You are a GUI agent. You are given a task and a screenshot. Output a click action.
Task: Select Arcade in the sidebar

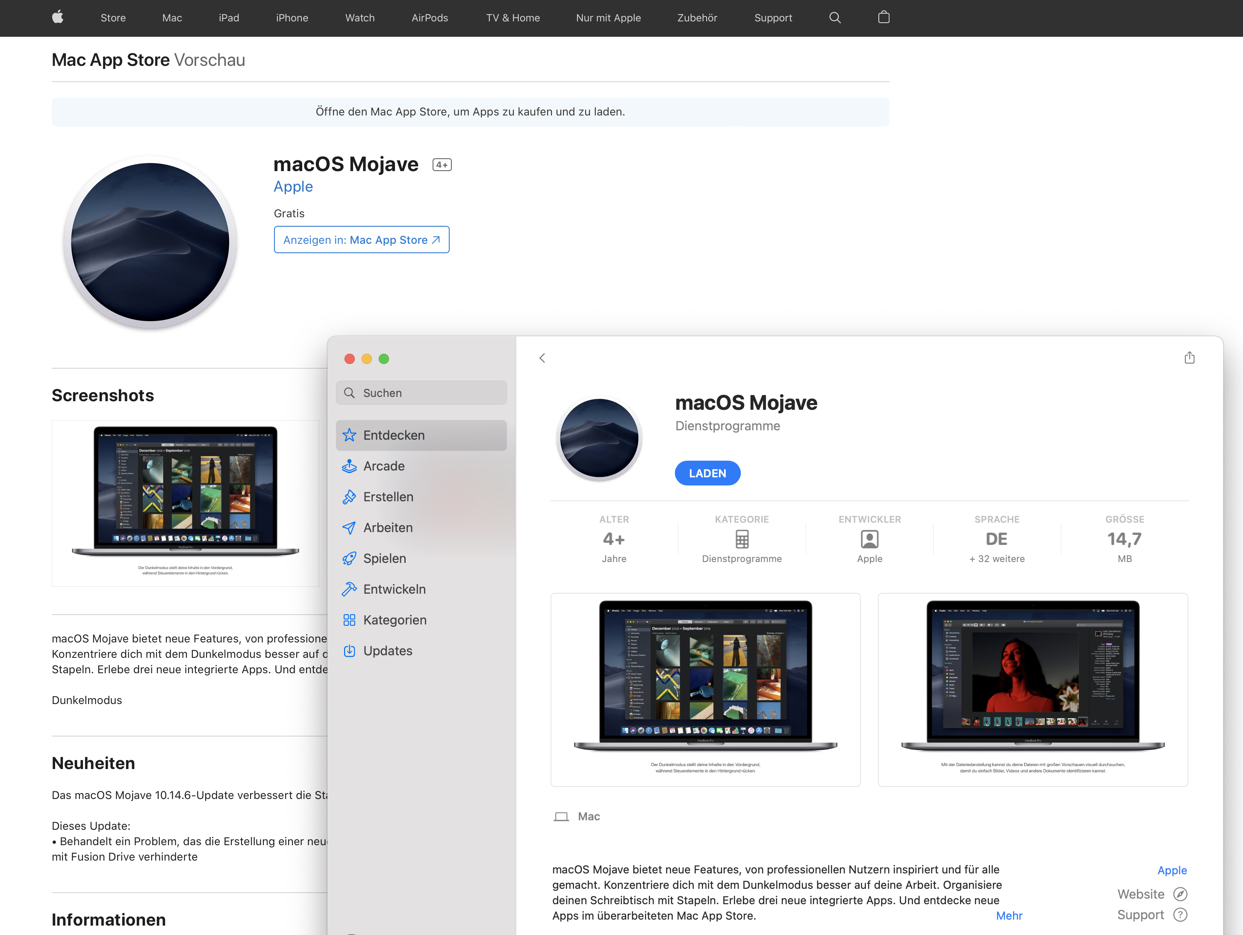pyautogui.click(x=384, y=466)
